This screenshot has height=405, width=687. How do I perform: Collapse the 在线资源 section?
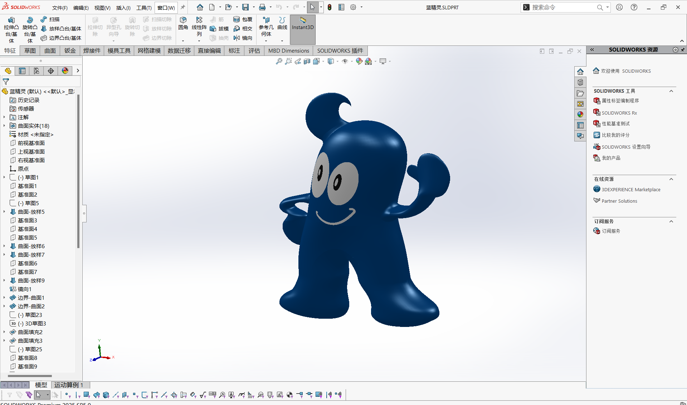coord(671,179)
